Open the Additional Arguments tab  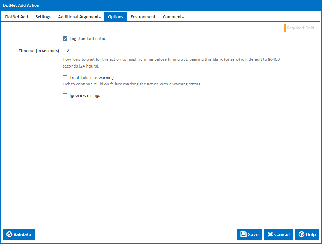click(x=79, y=16)
